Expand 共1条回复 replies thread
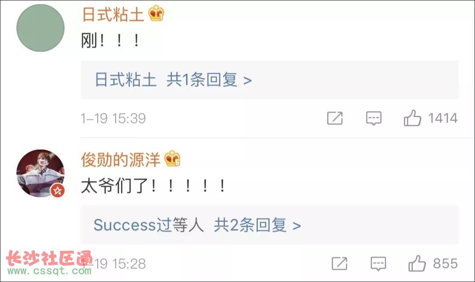This screenshot has height=282, width=475. click(209, 80)
